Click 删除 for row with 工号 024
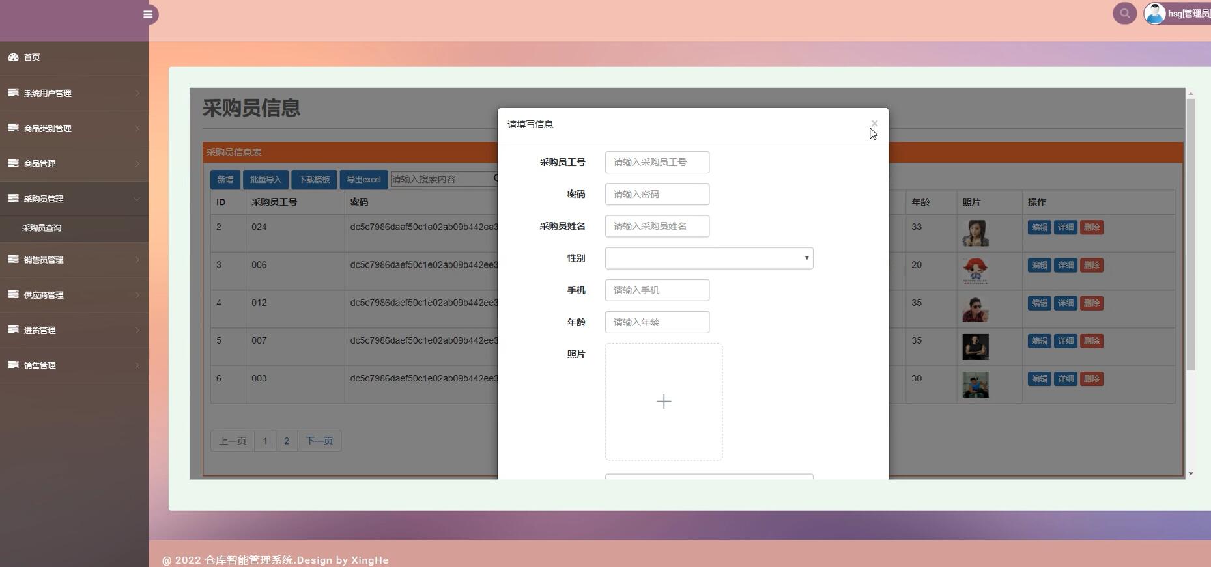 click(1091, 227)
